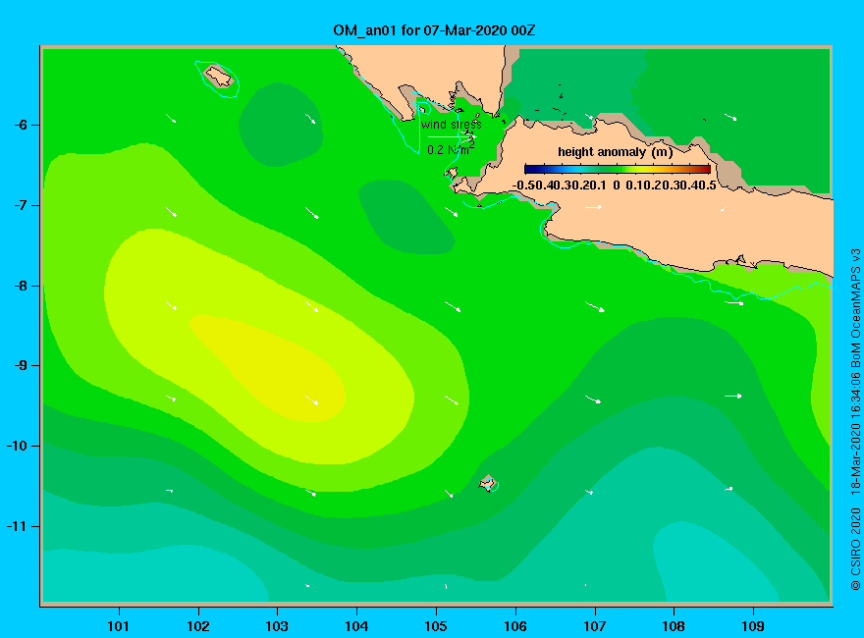Click latitude tick label "-6"
The width and height of the screenshot is (864, 638).
21,125
